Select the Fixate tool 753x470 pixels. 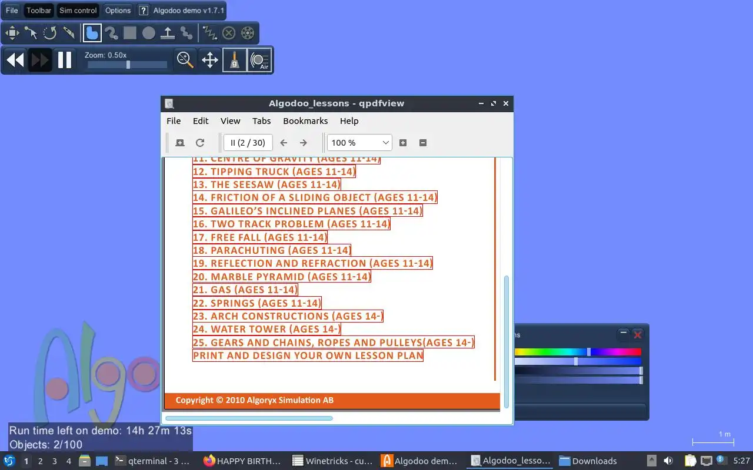(229, 33)
